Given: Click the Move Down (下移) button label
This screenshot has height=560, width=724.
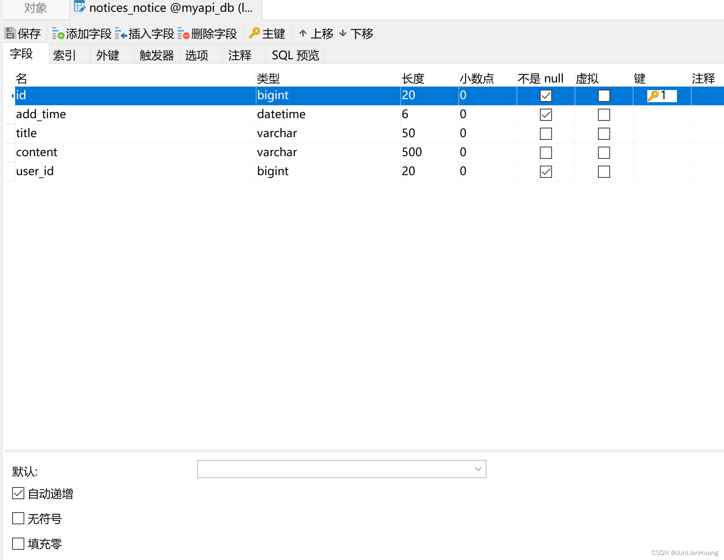Looking at the screenshot, I should click(x=362, y=34).
